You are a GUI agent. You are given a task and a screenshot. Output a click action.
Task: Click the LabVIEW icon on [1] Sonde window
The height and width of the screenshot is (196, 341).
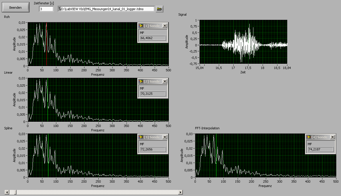point(141,26)
